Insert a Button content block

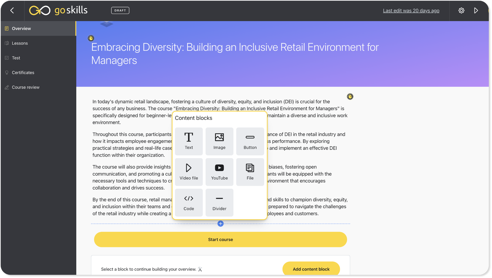[250, 141]
